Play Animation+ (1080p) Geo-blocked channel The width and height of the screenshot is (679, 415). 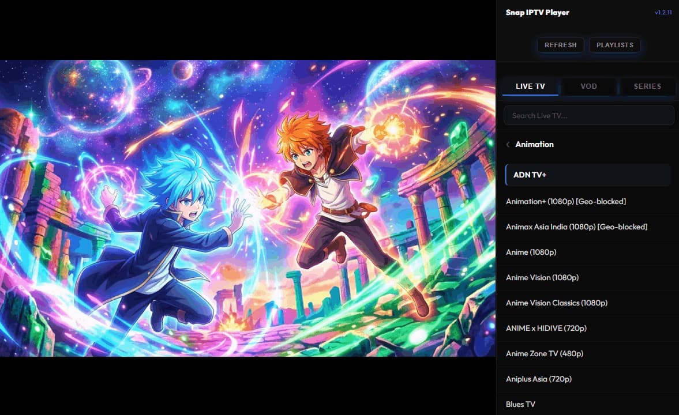(x=565, y=201)
